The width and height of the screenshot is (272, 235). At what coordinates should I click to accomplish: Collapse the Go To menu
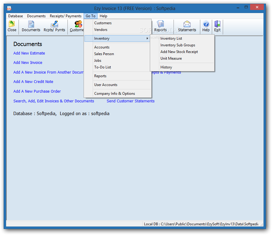(x=90, y=16)
